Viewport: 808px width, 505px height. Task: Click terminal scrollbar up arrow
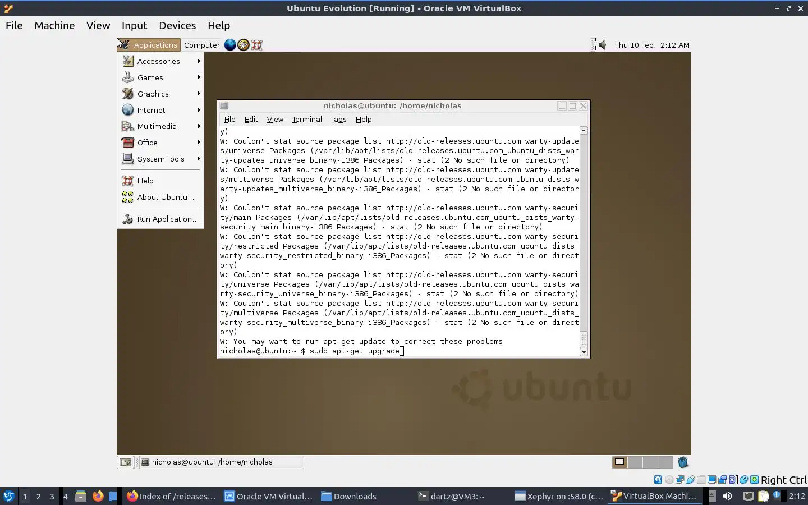(x=584, y=130)
